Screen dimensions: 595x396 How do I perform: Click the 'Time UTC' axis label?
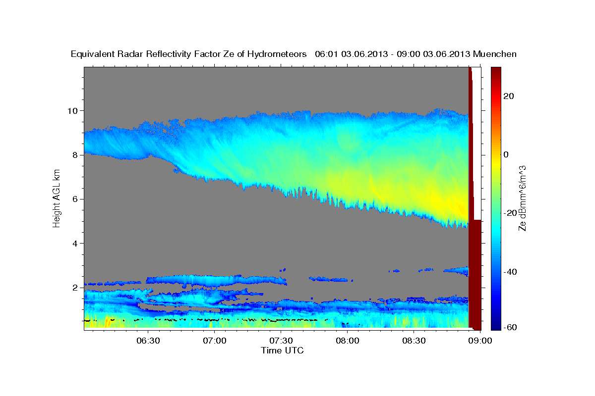[x=282, y=350]
